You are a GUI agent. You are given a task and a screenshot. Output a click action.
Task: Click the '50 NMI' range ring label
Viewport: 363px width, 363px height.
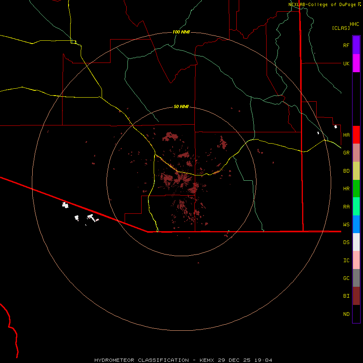[181, 106]
